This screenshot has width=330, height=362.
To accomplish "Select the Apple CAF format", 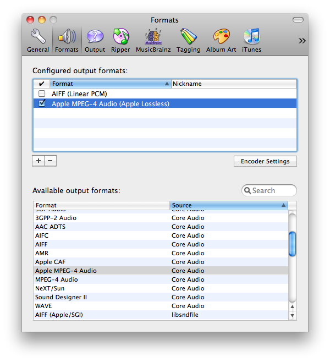I will pos(161,262).
